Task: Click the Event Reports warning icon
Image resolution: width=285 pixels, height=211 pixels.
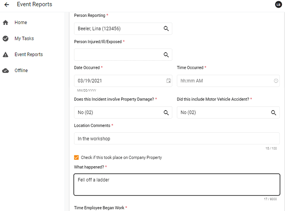Action: 5,55
